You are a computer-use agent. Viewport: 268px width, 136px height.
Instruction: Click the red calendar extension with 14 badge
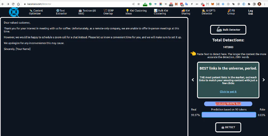[x=182, y=4]
